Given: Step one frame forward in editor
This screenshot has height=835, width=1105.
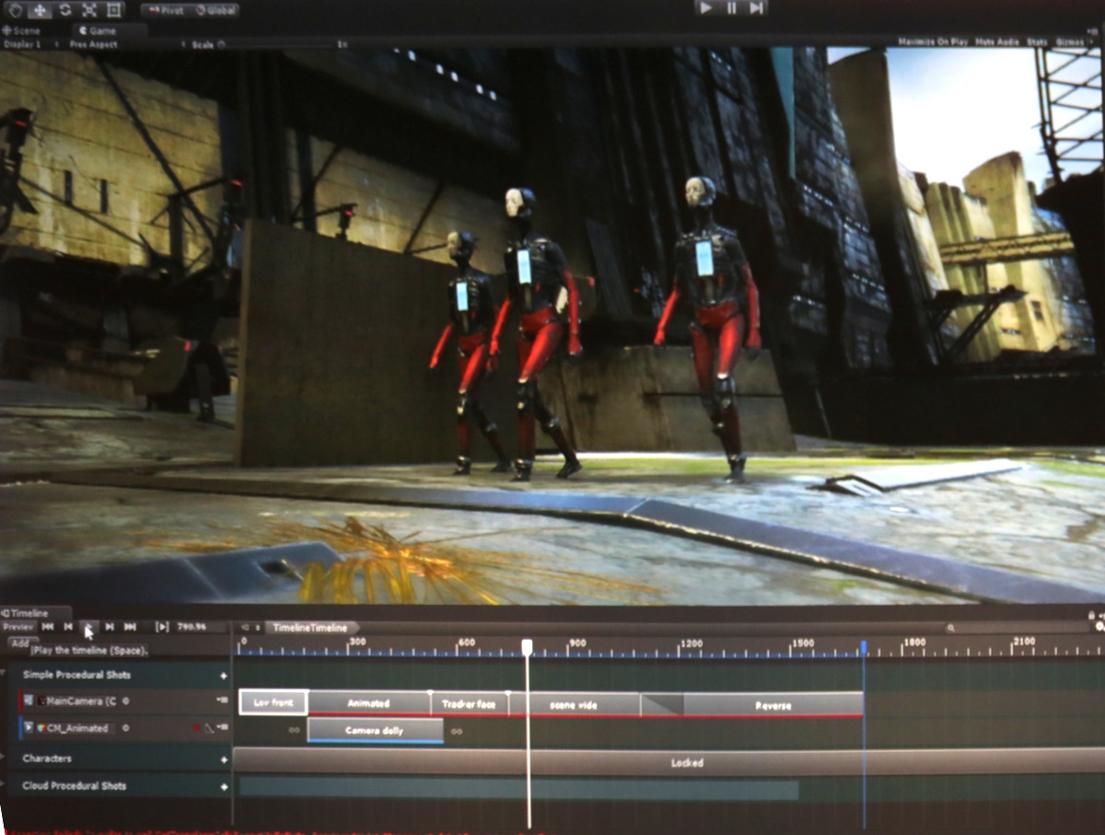Looking at the screenshot, I should (756, 7).
